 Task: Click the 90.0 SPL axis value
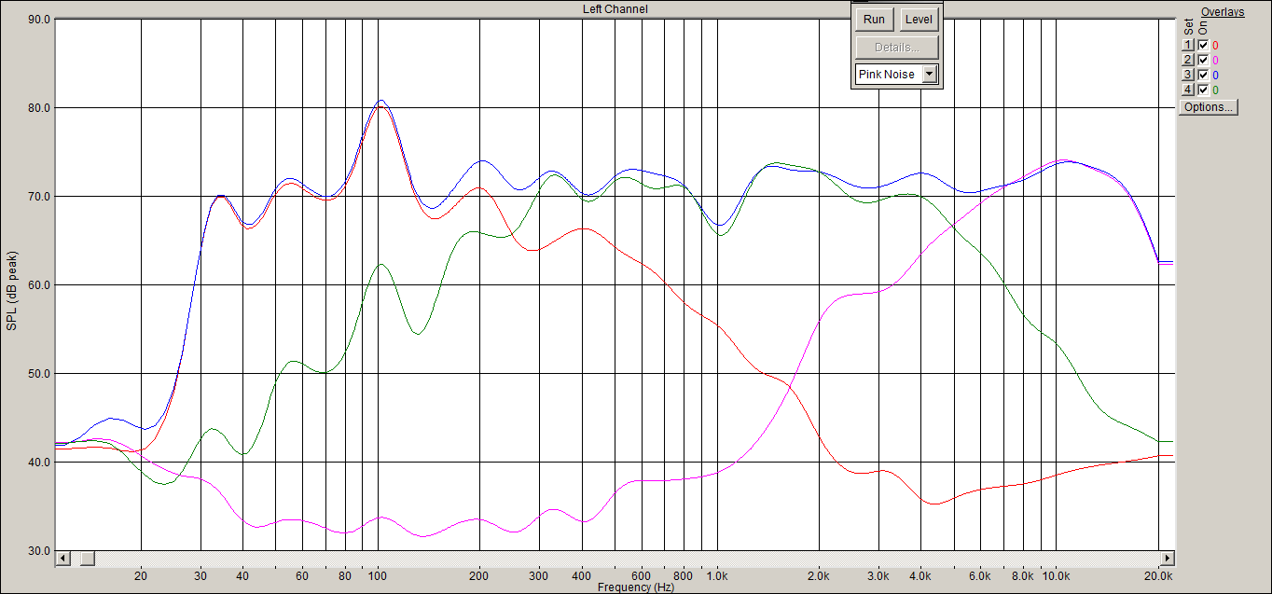(39, 19)
